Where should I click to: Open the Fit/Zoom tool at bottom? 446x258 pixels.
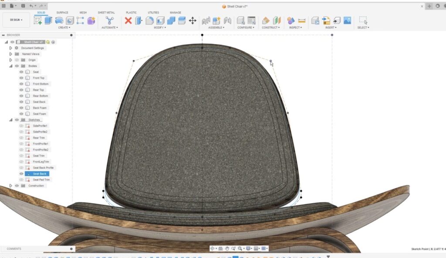tap(240, 248)
